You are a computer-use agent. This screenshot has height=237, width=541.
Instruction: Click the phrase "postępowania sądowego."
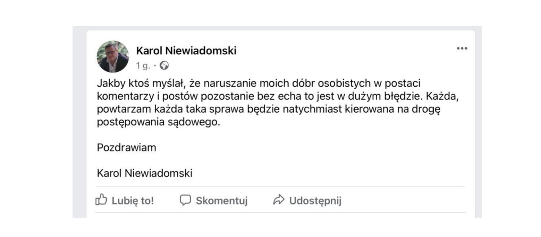point(158,122)
